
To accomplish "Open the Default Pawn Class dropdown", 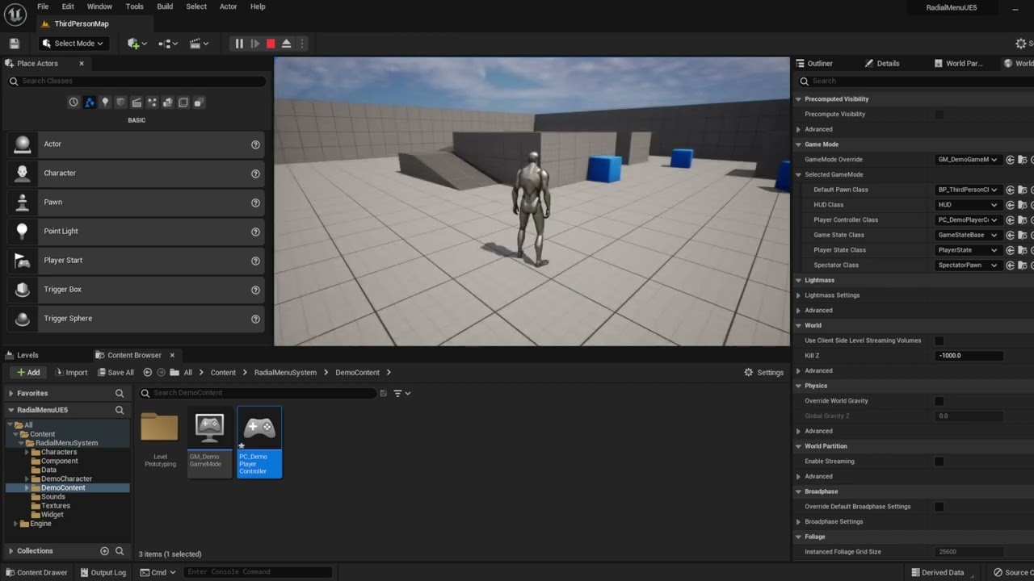I will [968, 190].
